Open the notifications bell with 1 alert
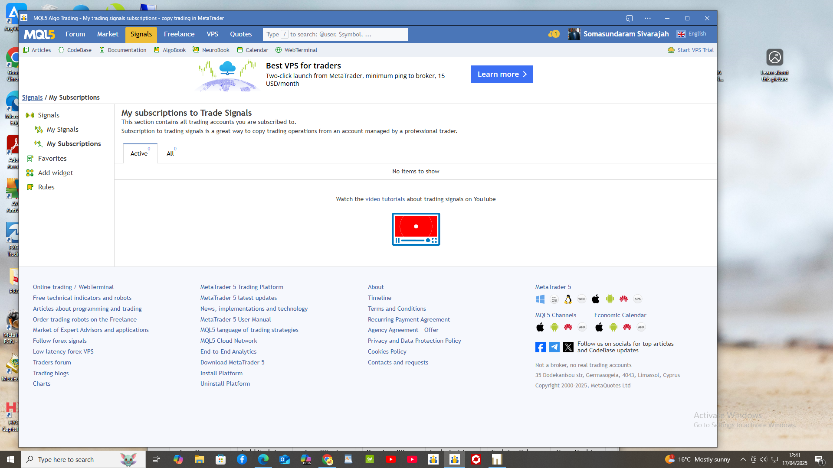Image resolution: width=833 pixels, height=468 pixels. 554,34
